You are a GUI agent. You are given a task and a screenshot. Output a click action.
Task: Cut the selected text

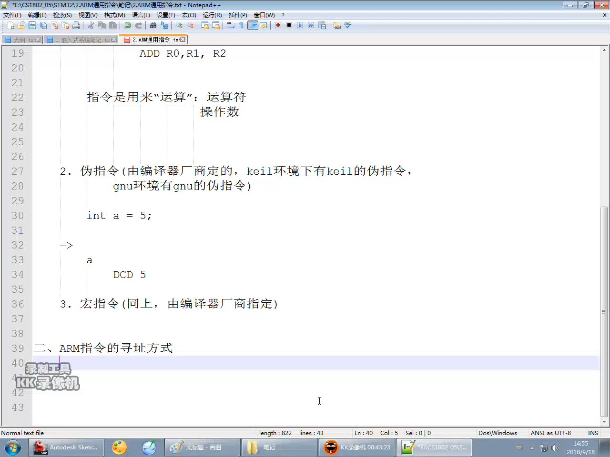(x=91, y=25)
